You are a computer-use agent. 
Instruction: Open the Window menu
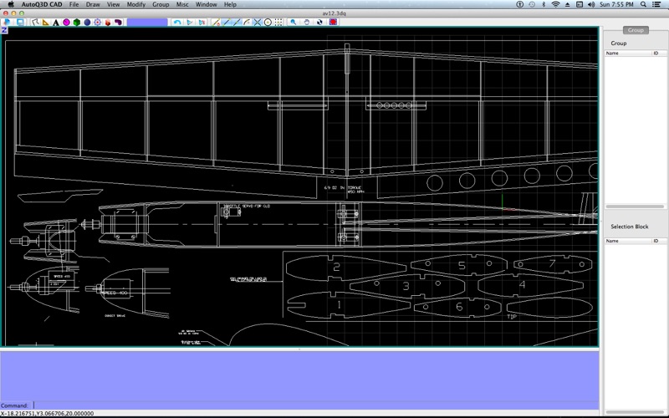207,5
